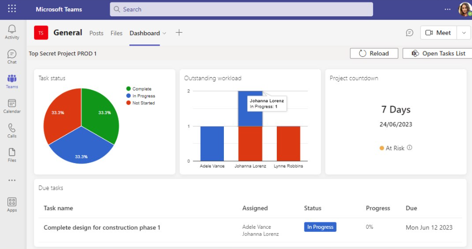Click the In Progress status badge

(x=320, y=227)
